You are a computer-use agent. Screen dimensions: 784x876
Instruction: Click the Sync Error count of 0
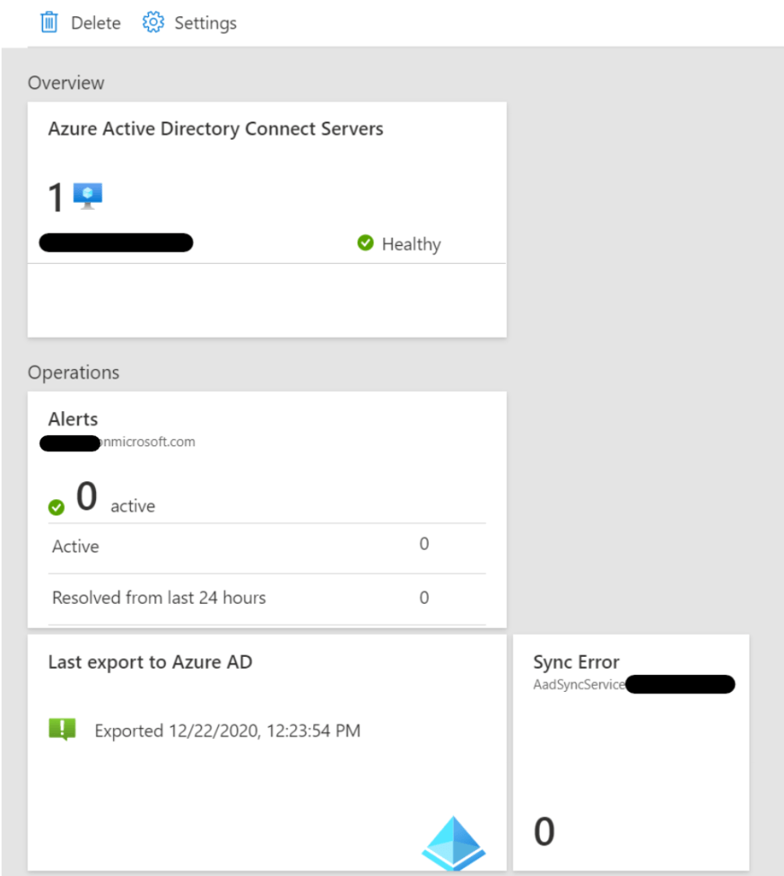click(x=544, y=831)
